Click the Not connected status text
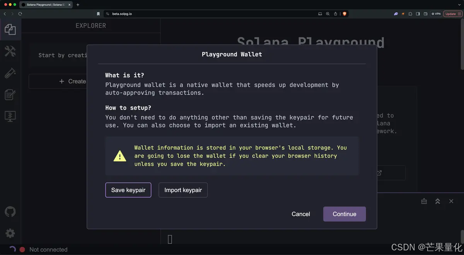 48,250
